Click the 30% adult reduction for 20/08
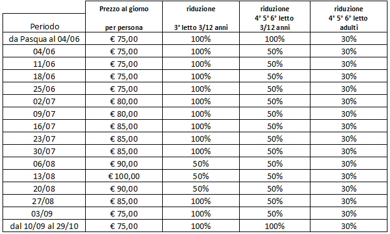This screenshot has width=390, height=234. [x=349, y=188]
